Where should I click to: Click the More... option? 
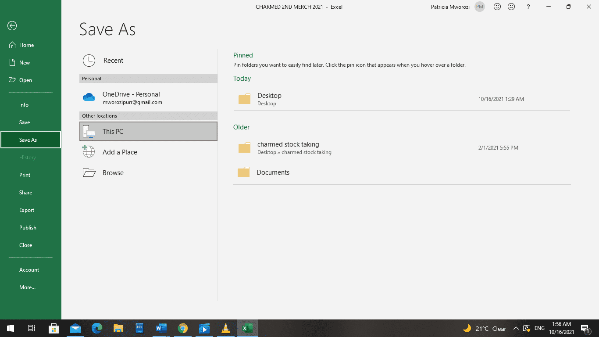(x=27, y=287)
